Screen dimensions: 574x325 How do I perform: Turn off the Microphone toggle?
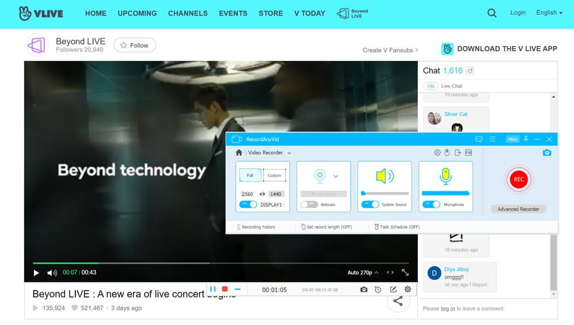(x=431, y=205)
